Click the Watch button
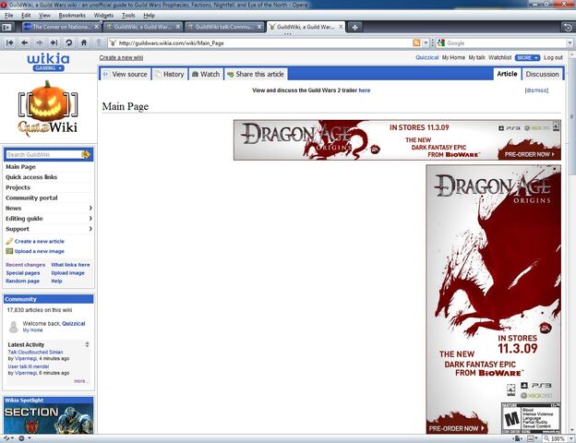The width and height of the screenshot is (576, 443). 206,74
